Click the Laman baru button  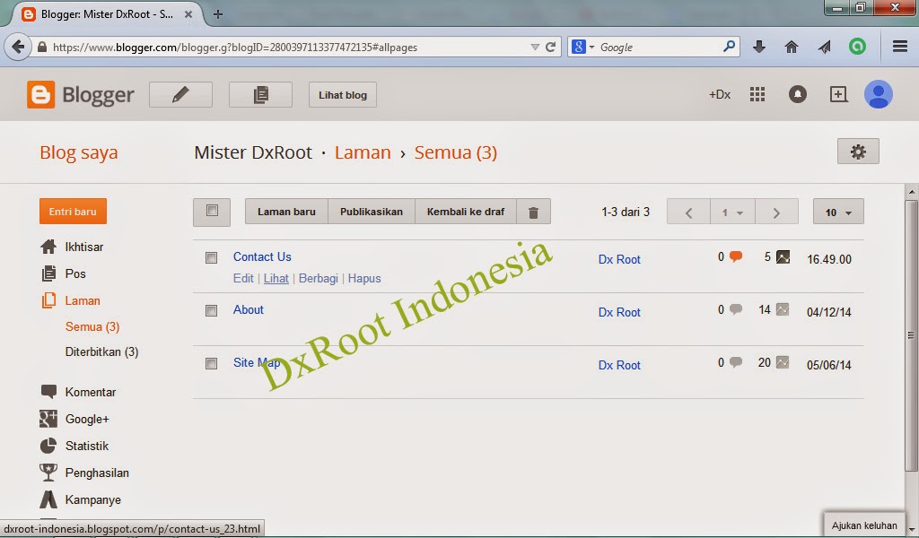286,212
